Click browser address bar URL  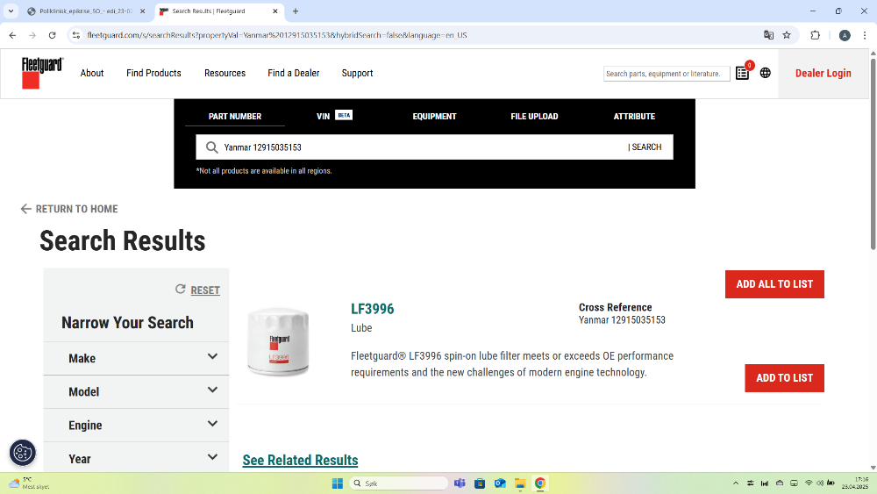coord(277,35)
